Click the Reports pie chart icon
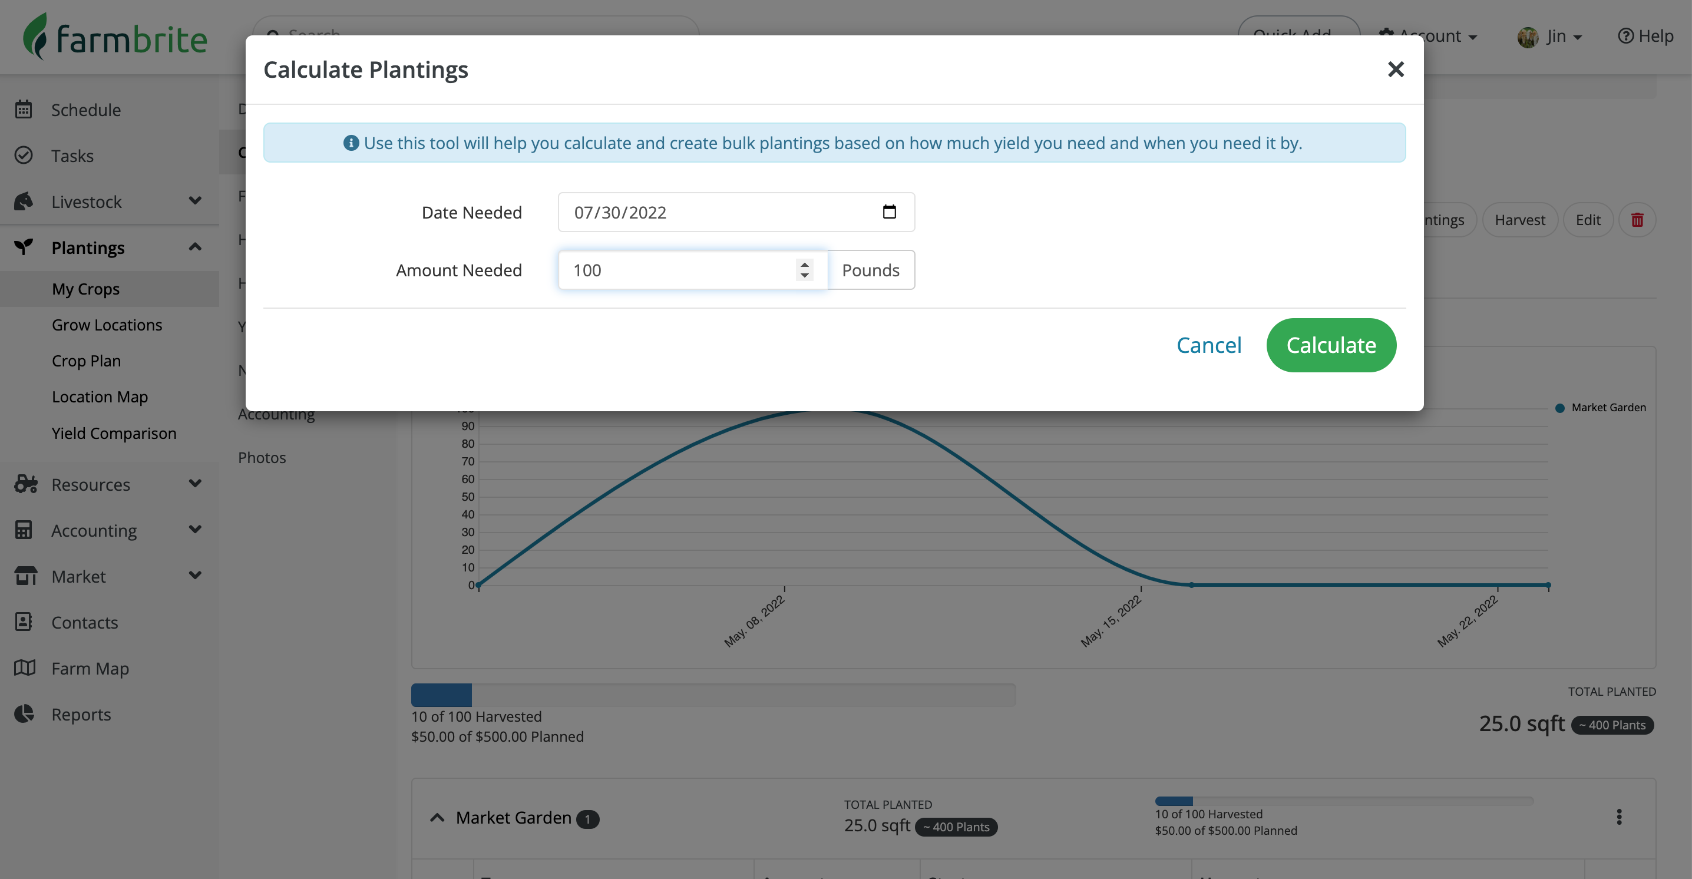Image resolution: width=1692 pixels, height=879 pixels. pyautogui.click(x=24, y=713)
